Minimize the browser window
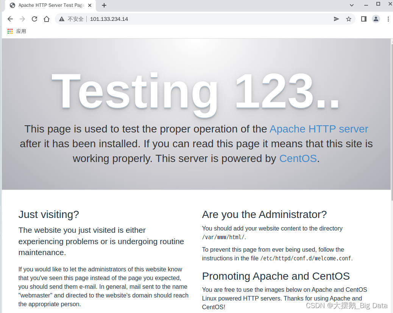This screenshot has height=313, width=393. (x=366, y=5)
